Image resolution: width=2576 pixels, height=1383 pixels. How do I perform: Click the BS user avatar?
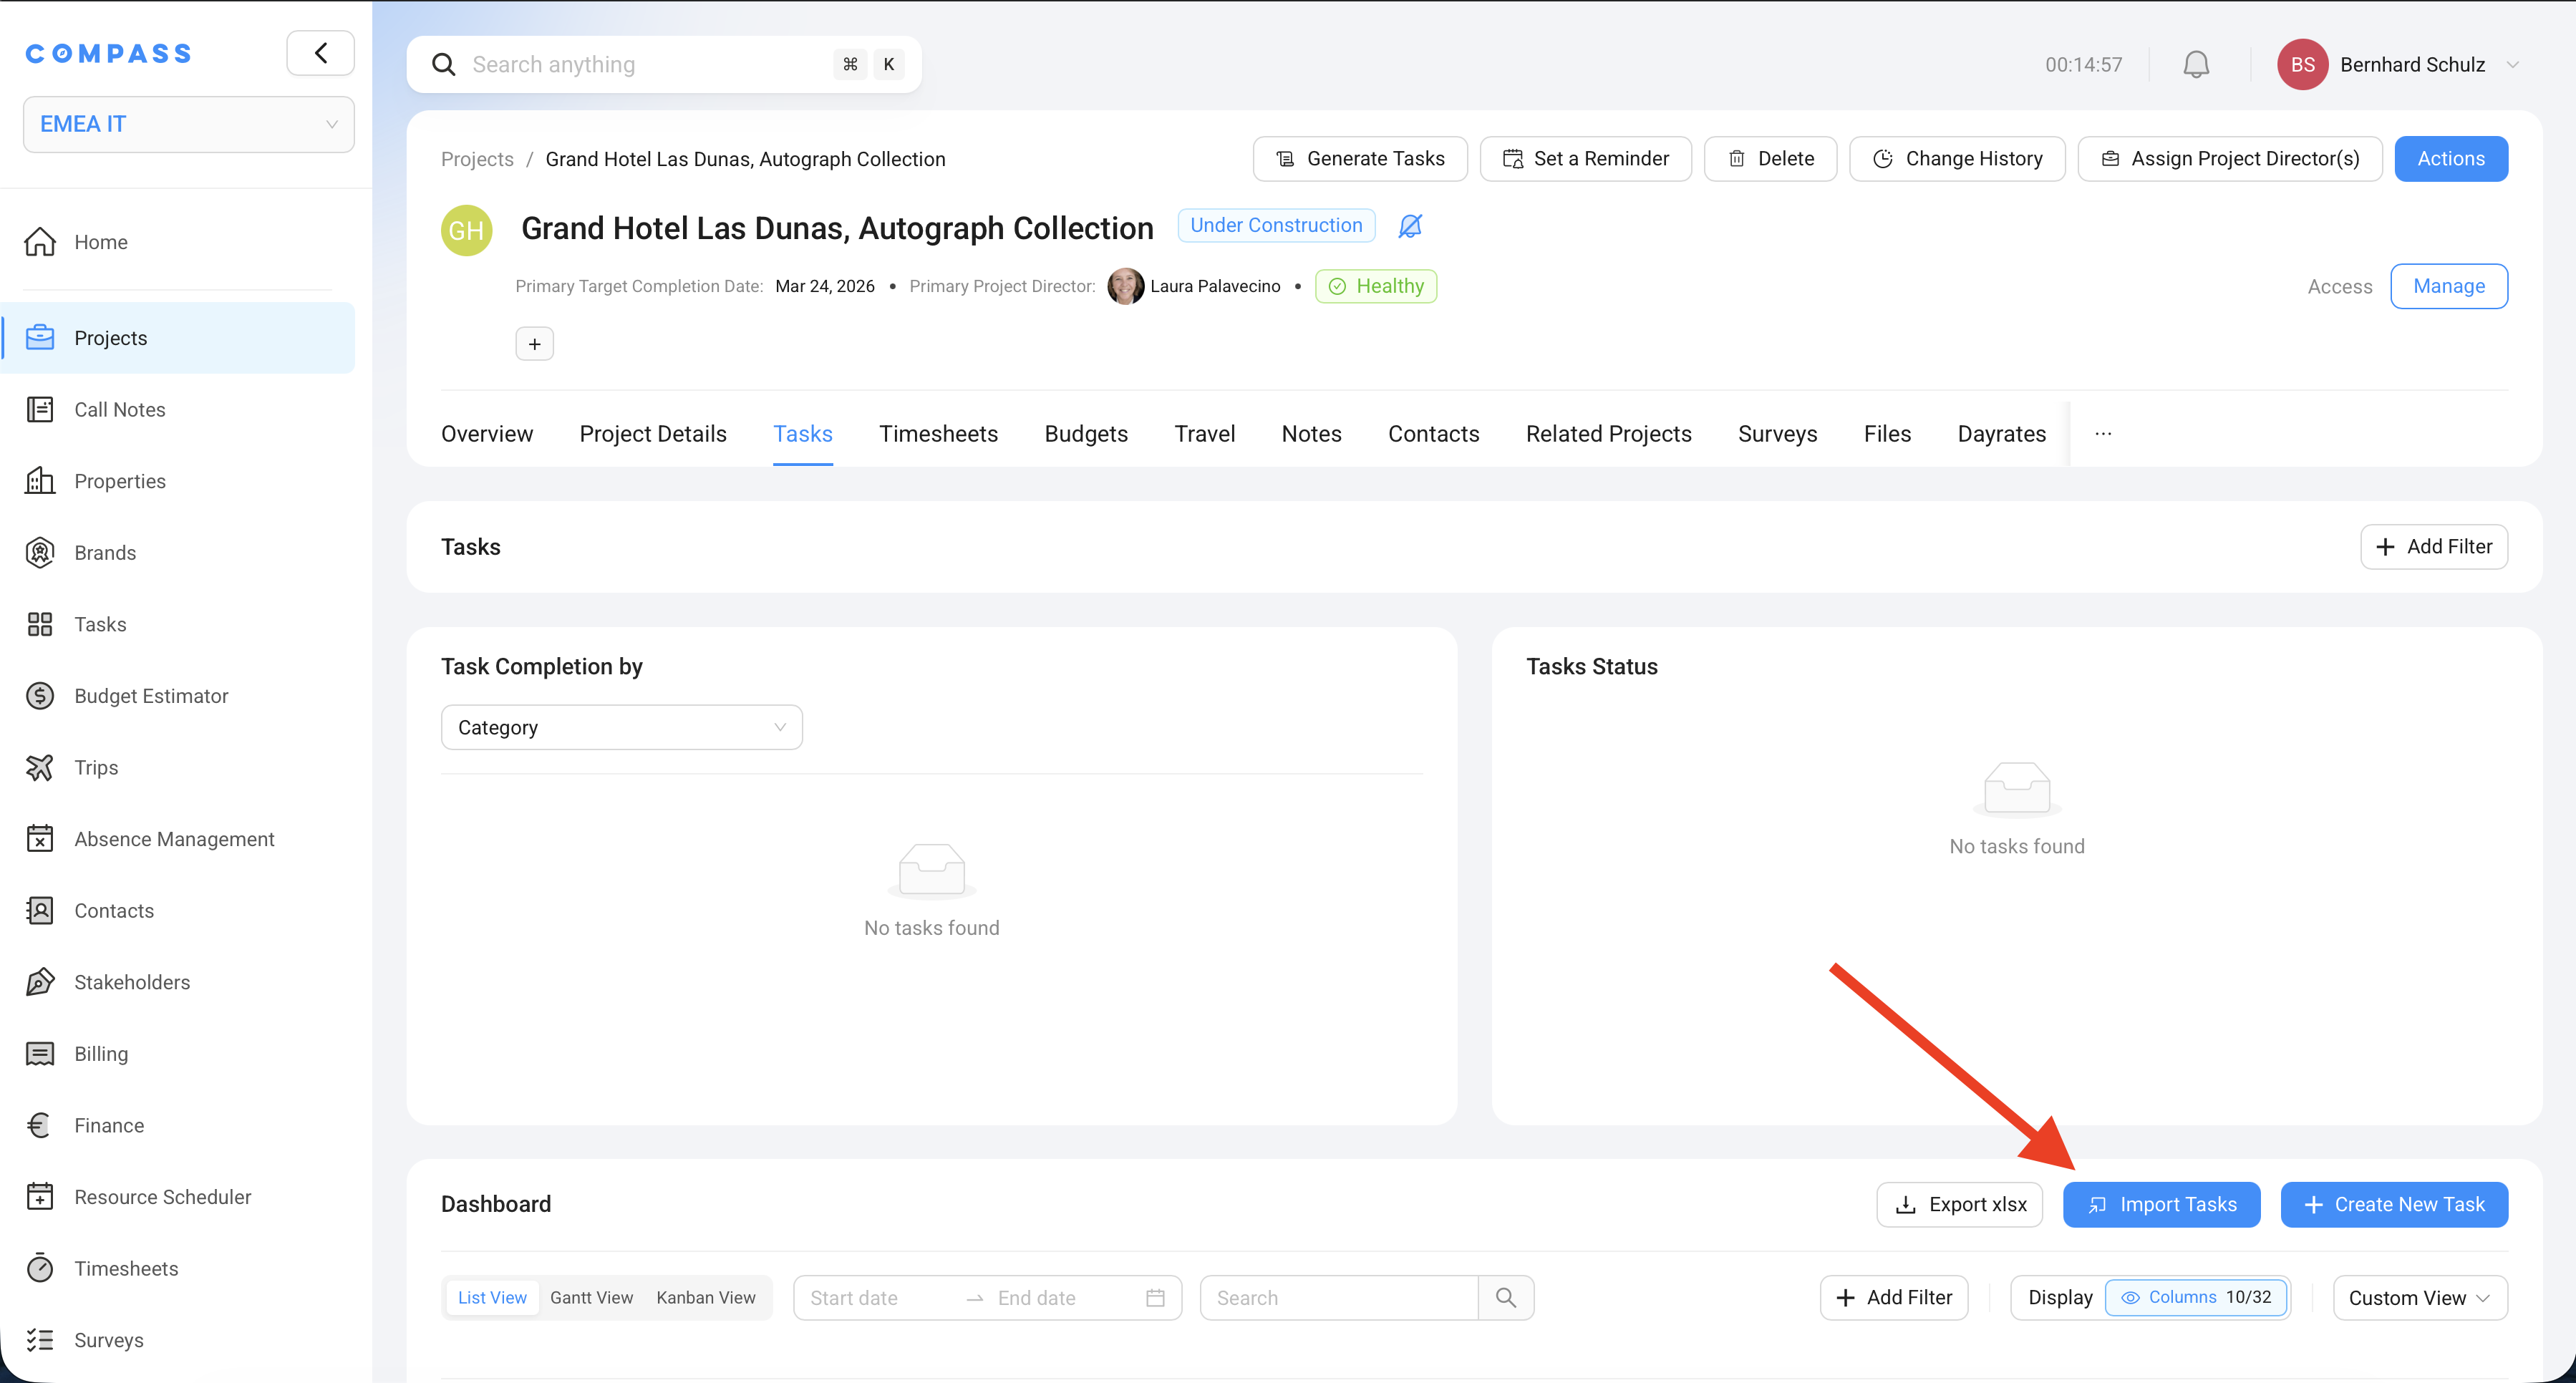pos(2303,65)
